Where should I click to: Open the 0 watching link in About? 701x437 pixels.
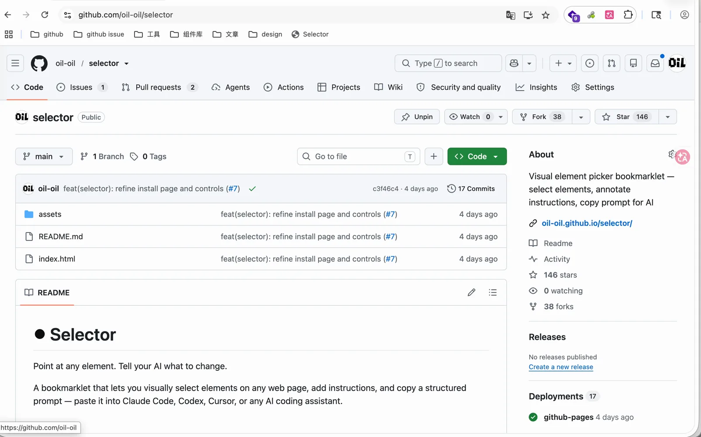[x=563, y=291]
